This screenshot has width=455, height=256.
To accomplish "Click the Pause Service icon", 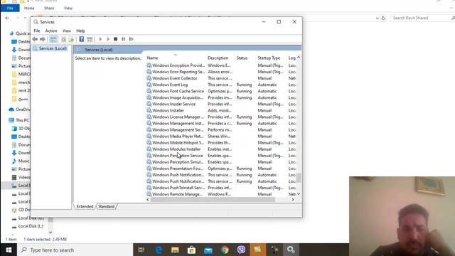I will click(x=123, y=39).
